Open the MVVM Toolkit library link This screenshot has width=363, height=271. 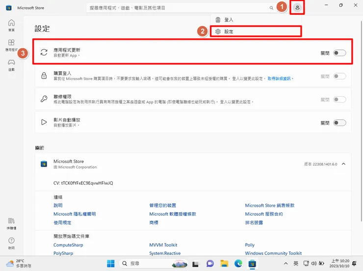(x=163, y=245)
